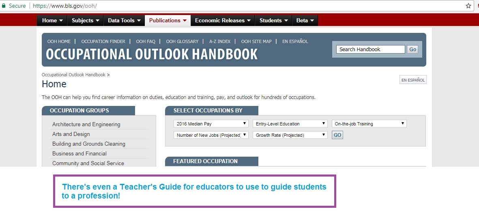Expand the Growth Rate (Projected) dropdown
Viewport: 479px width, 222px height.
coord(290,135)
